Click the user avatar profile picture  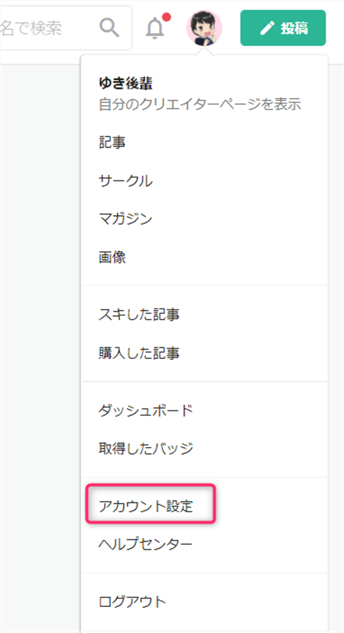coord(204,28)
